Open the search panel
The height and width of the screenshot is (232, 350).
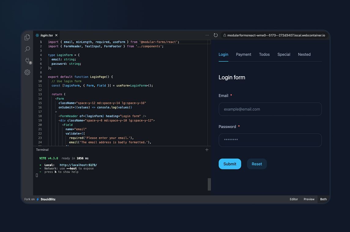pyautogui.click(x=27, y=49)
